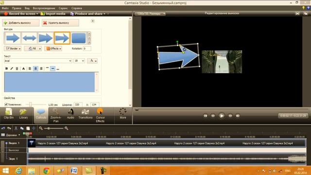Click the Copy icon in timeline toolbar
The width and height of the screenshot is (311, 175).
[x=22, y=128]
